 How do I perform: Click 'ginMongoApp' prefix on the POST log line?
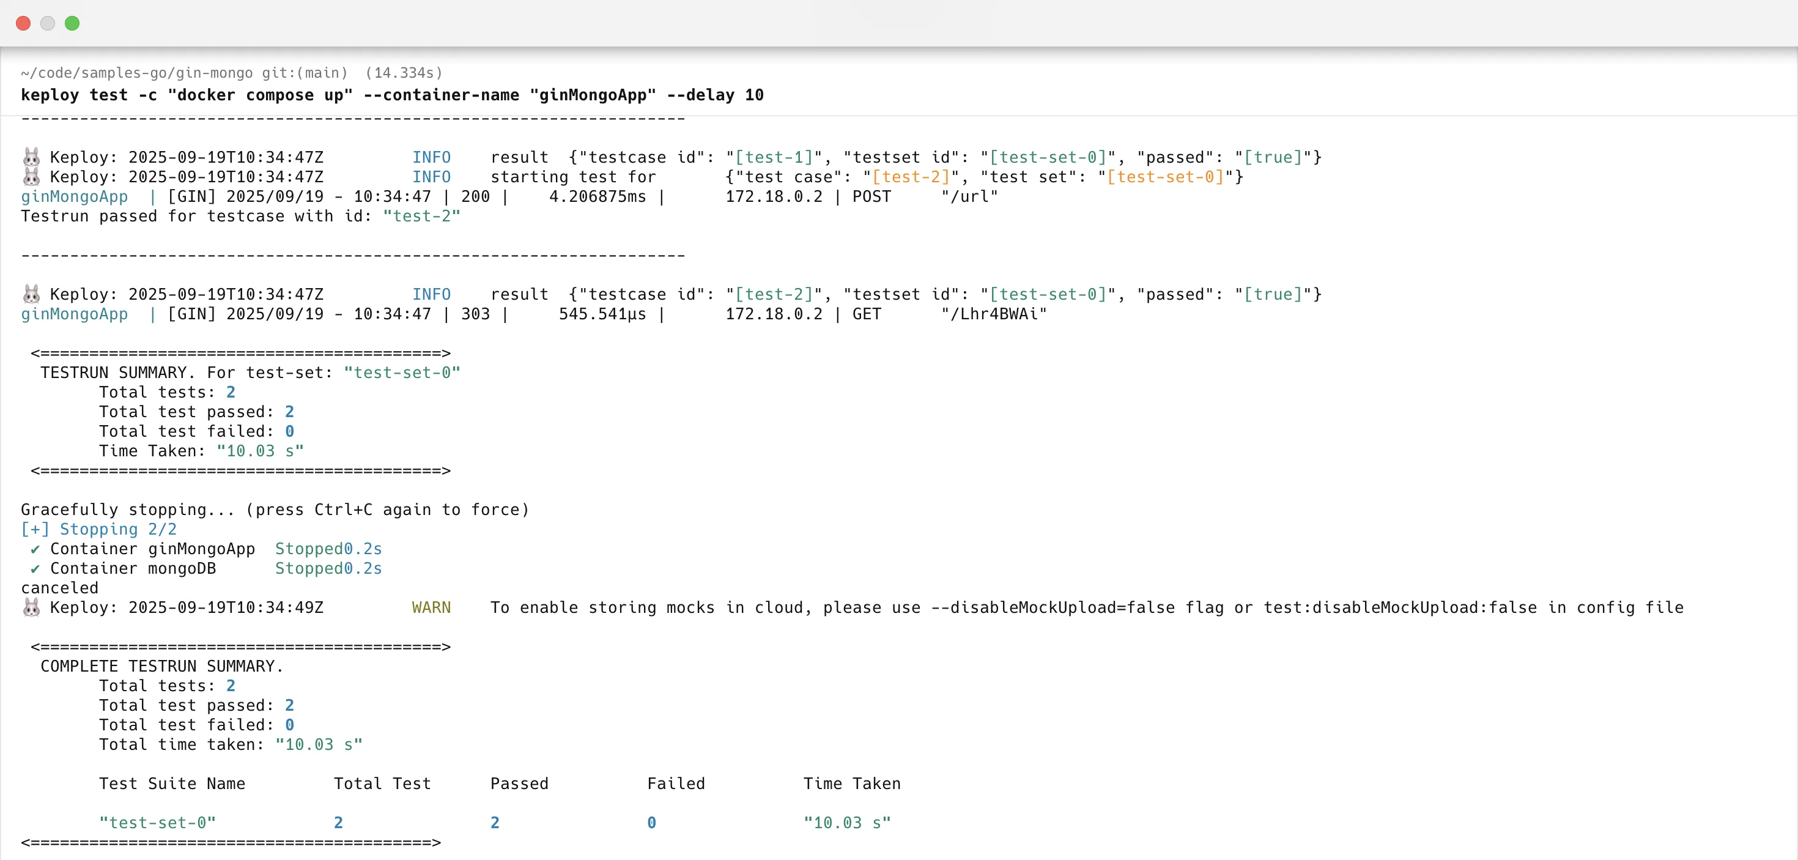(75, 196)
